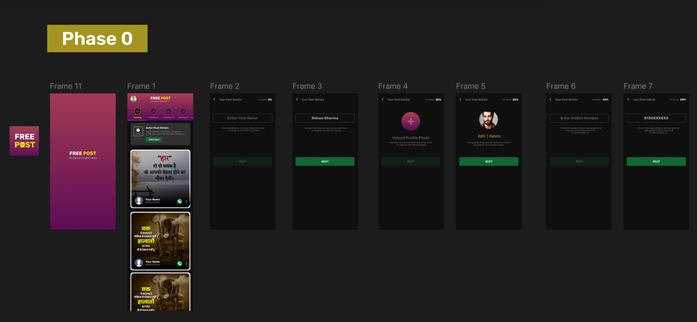Click the Free Post app logo tile
Screen dimensions: 697x322
pyautogui.click(x=24, y=141)
